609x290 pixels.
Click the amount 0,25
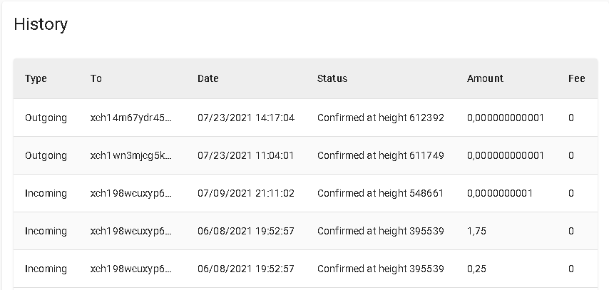(x=476, y=269)
